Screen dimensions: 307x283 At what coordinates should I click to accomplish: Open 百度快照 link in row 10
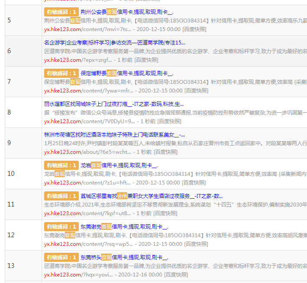click(x=194, y=183)
